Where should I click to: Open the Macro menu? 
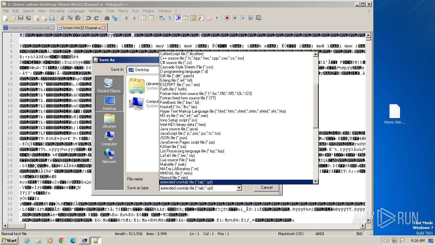click(x=123, y=11)
